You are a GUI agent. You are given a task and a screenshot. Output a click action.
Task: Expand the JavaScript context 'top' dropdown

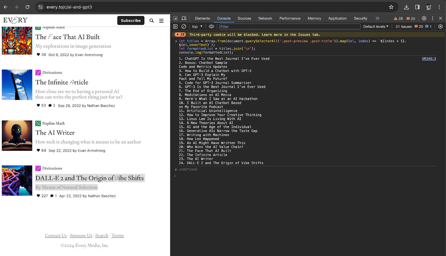197,27
